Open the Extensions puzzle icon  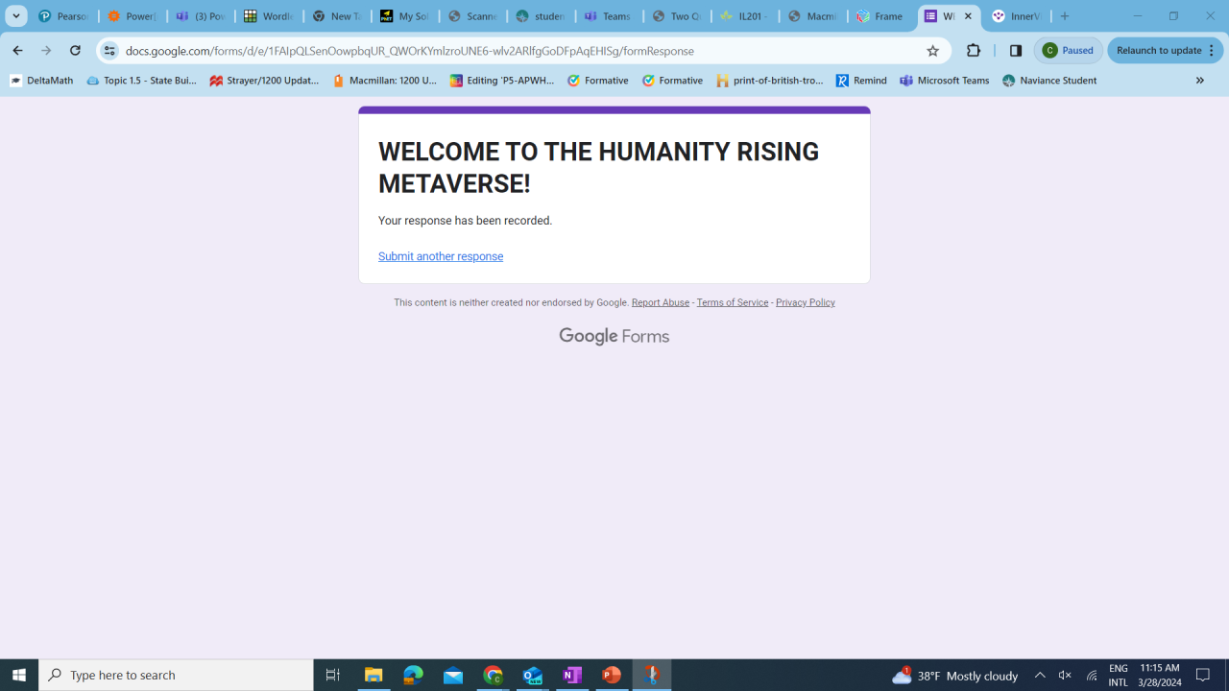click(x=974, y=51)
